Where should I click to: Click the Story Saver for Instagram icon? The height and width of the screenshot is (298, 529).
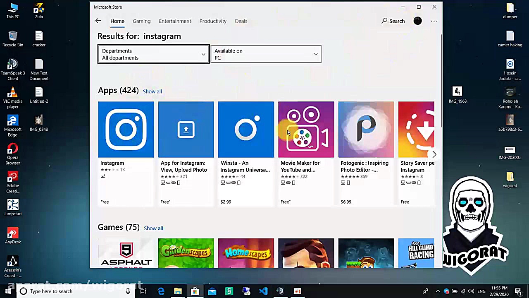pyautogui.click(x=416, y=130)
